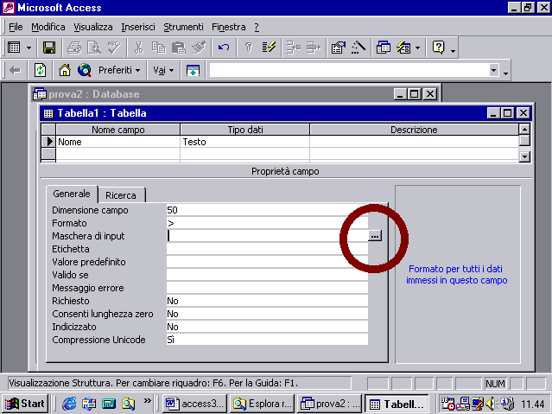Set primary key with the key icon
The image size is (552, 414).
tap(249, 48)
